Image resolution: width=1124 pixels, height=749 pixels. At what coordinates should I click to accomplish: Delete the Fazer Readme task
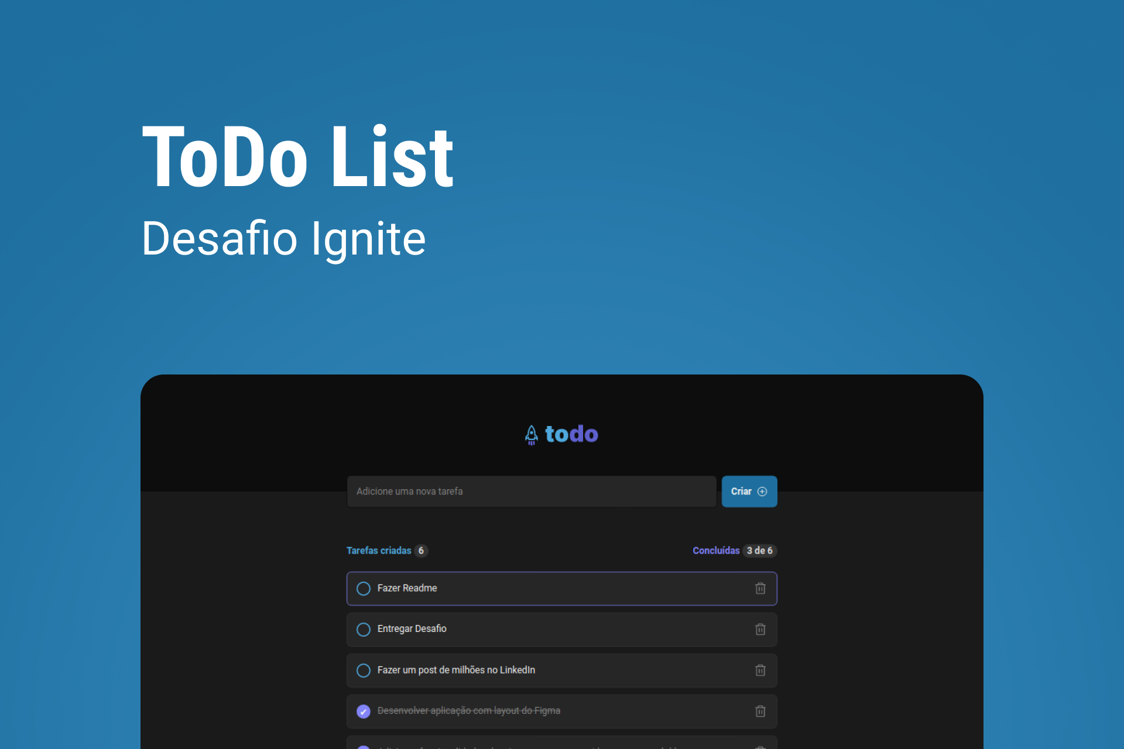[760, 588]
